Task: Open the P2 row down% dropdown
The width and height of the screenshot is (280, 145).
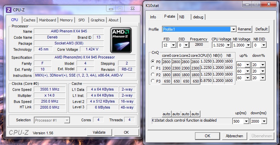Action: point(263,78)
